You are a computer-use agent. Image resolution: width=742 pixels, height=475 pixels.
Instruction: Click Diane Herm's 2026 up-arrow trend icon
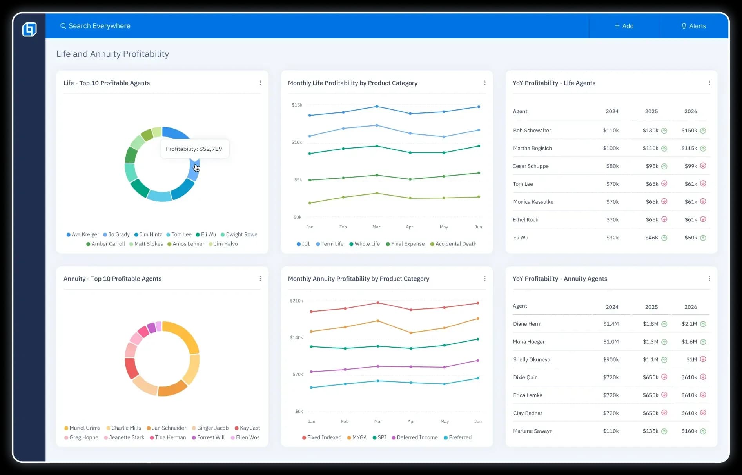coord(703,324)
